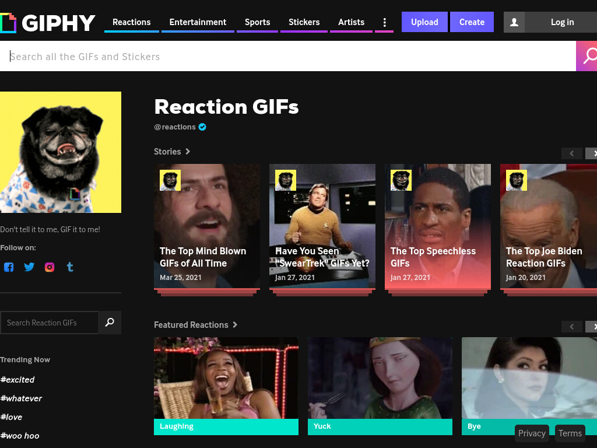Open the Artists nav tab
This screenshot has height=448, width=597.
pyautogui.click(x=351, y=22)
